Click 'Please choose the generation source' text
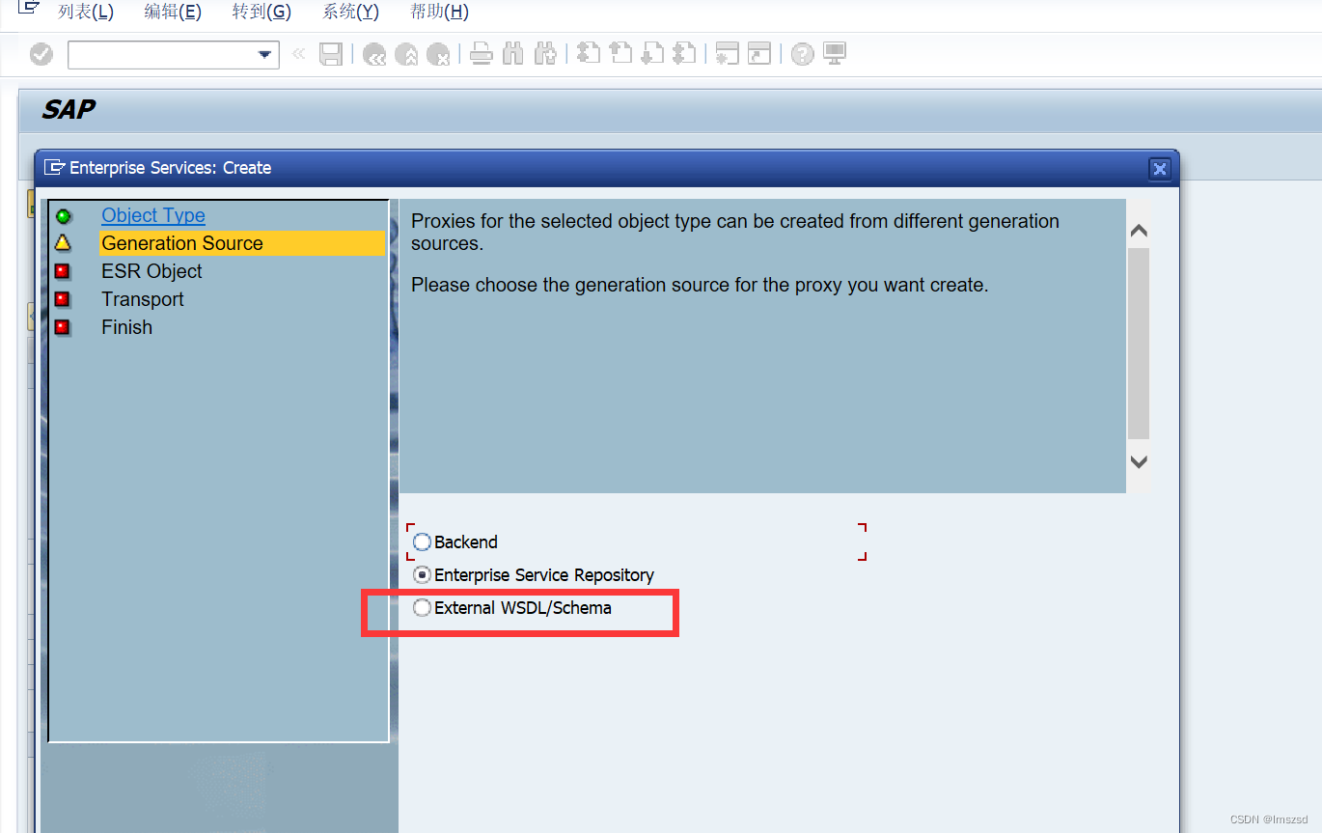This screenshot has width=1322, height=833. (700, 285)
